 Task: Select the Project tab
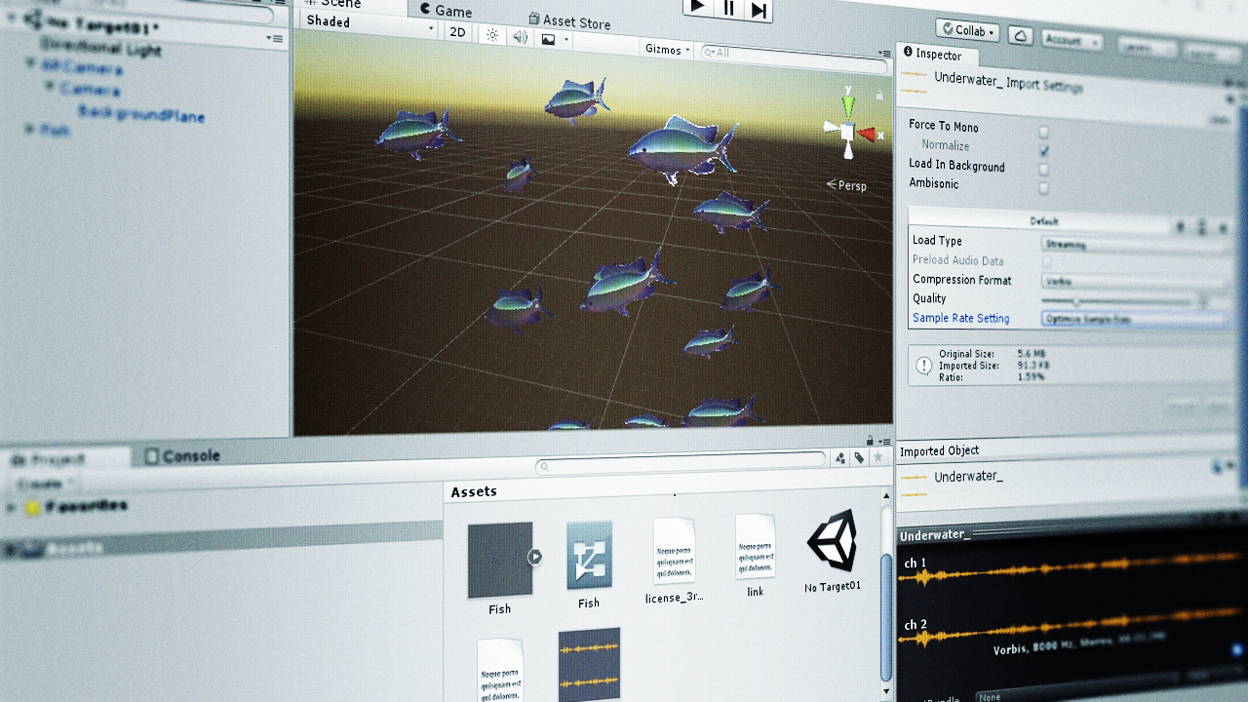click(x=64, y=458)
